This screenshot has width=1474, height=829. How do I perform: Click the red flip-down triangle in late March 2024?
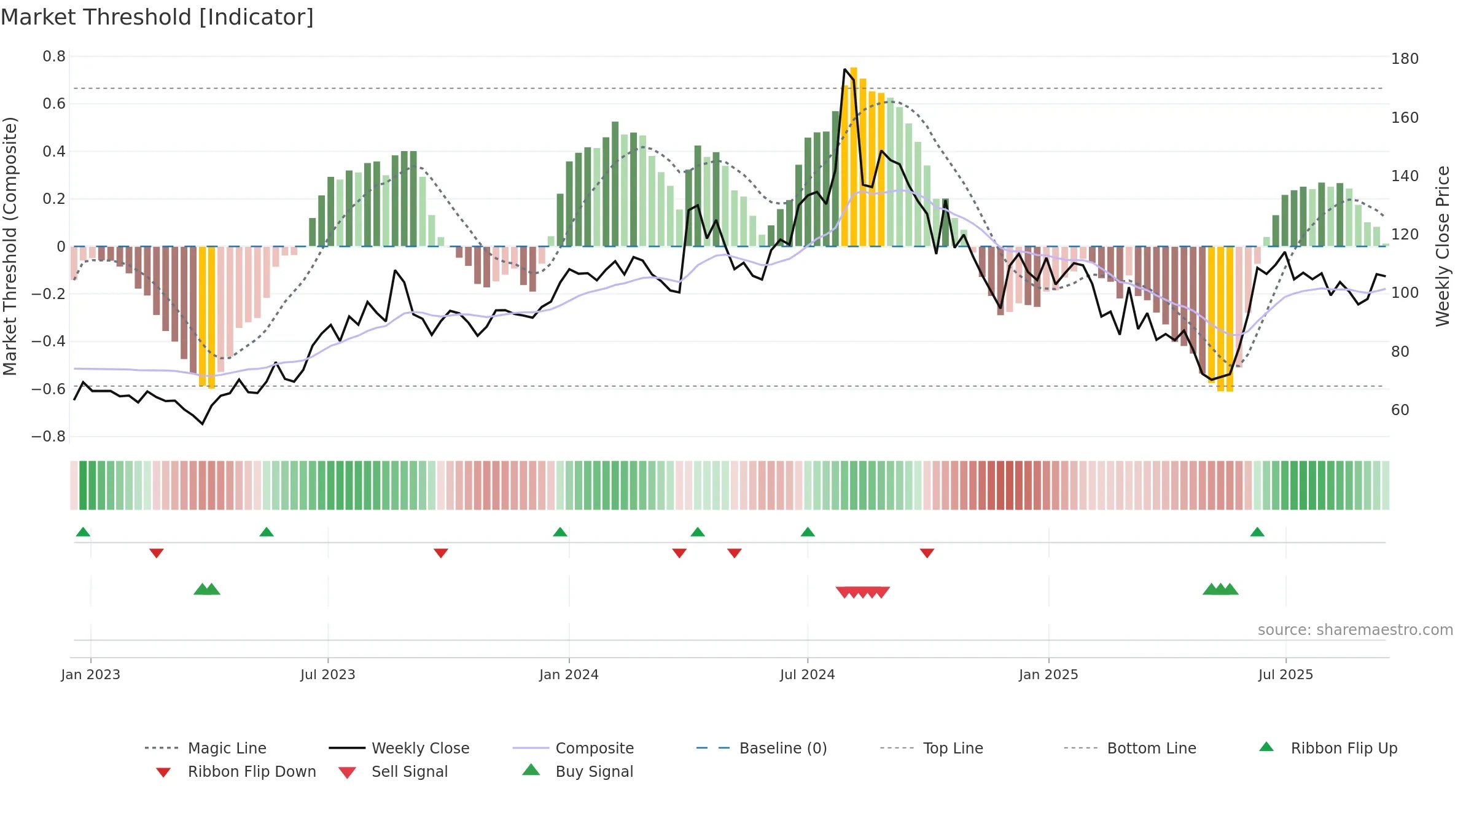(679, 553)
